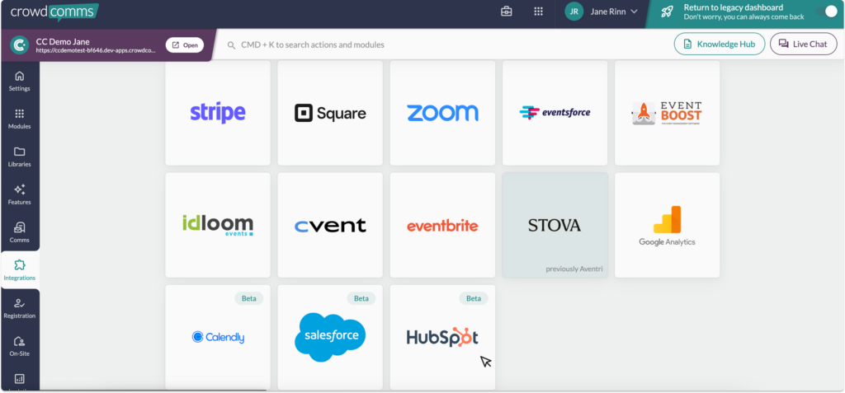Click the briefcase icon in the top bar
Screen dimensions: 845x393
point(507,12)
